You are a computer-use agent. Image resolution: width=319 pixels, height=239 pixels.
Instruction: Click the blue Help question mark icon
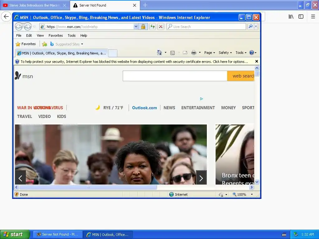pyautogui.click(x=252, y=53)
